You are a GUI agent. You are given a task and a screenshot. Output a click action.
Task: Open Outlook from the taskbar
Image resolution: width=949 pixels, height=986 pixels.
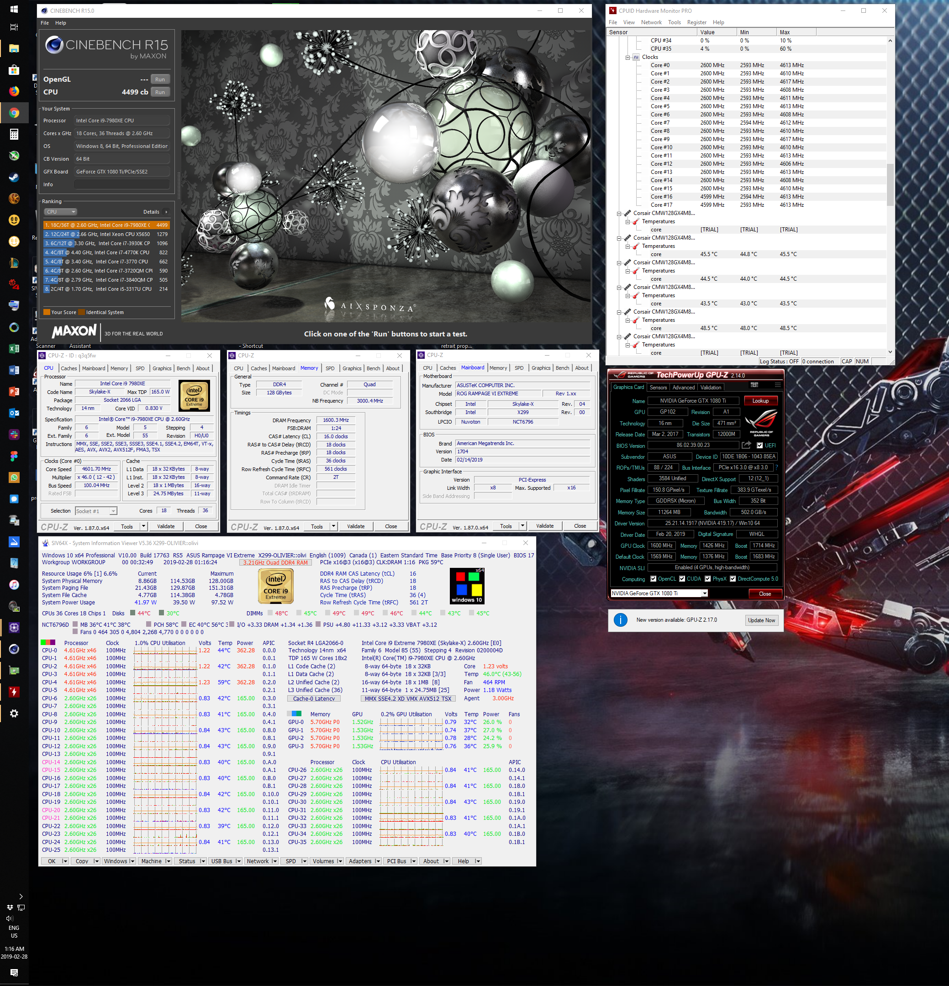pyautogui.click(x=14, y=413)
